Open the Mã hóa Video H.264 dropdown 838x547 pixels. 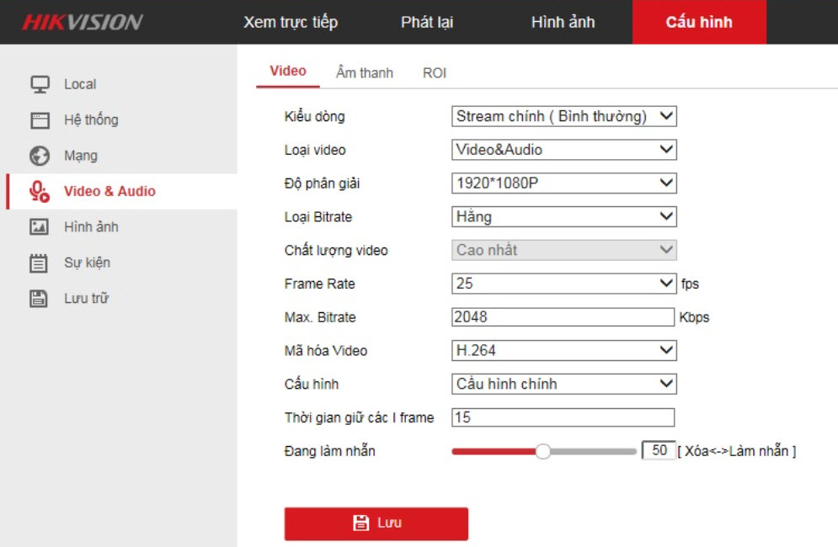[564, 350]
